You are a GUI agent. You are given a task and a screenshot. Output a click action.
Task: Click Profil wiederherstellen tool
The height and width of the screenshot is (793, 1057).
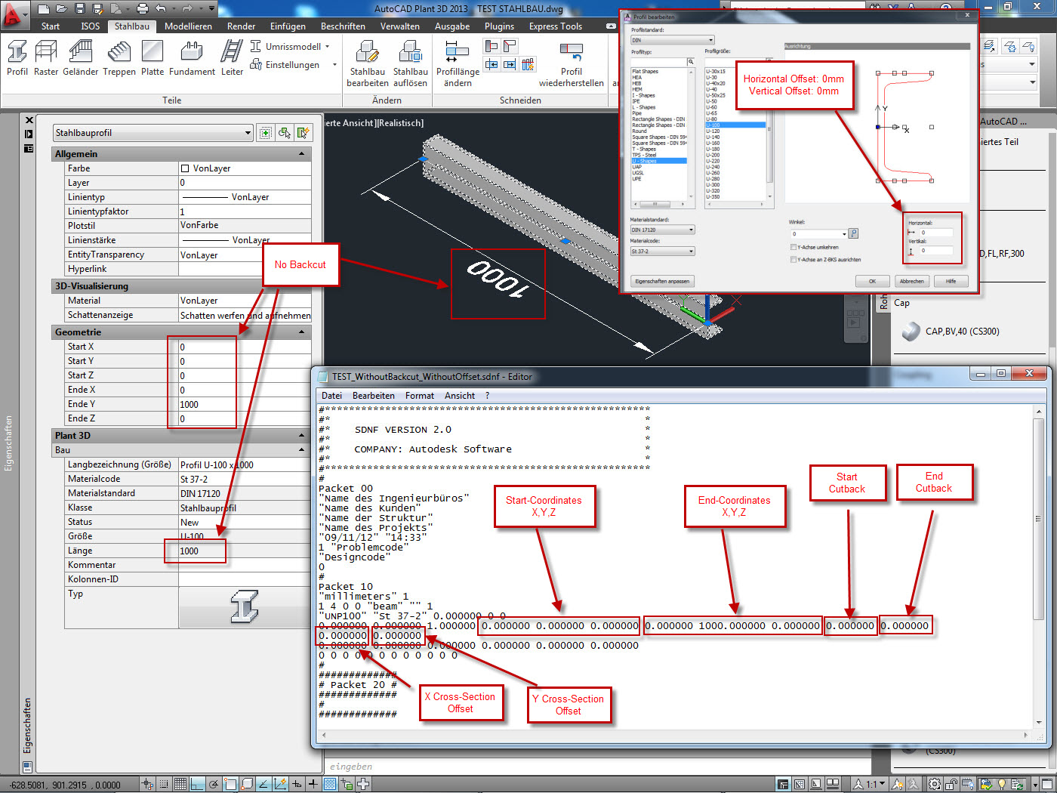point(572,63)
